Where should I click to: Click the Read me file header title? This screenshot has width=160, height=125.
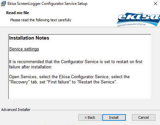tap(18, 13)
